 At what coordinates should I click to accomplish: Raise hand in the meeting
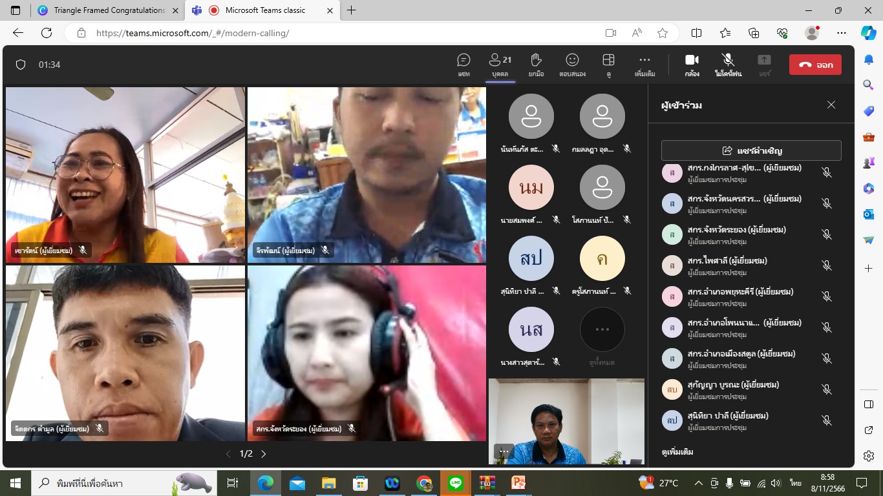point(536,65)
